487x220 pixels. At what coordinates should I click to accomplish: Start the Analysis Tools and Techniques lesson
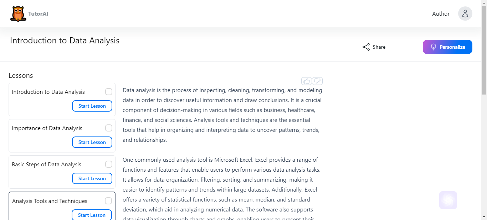[92, 215]
